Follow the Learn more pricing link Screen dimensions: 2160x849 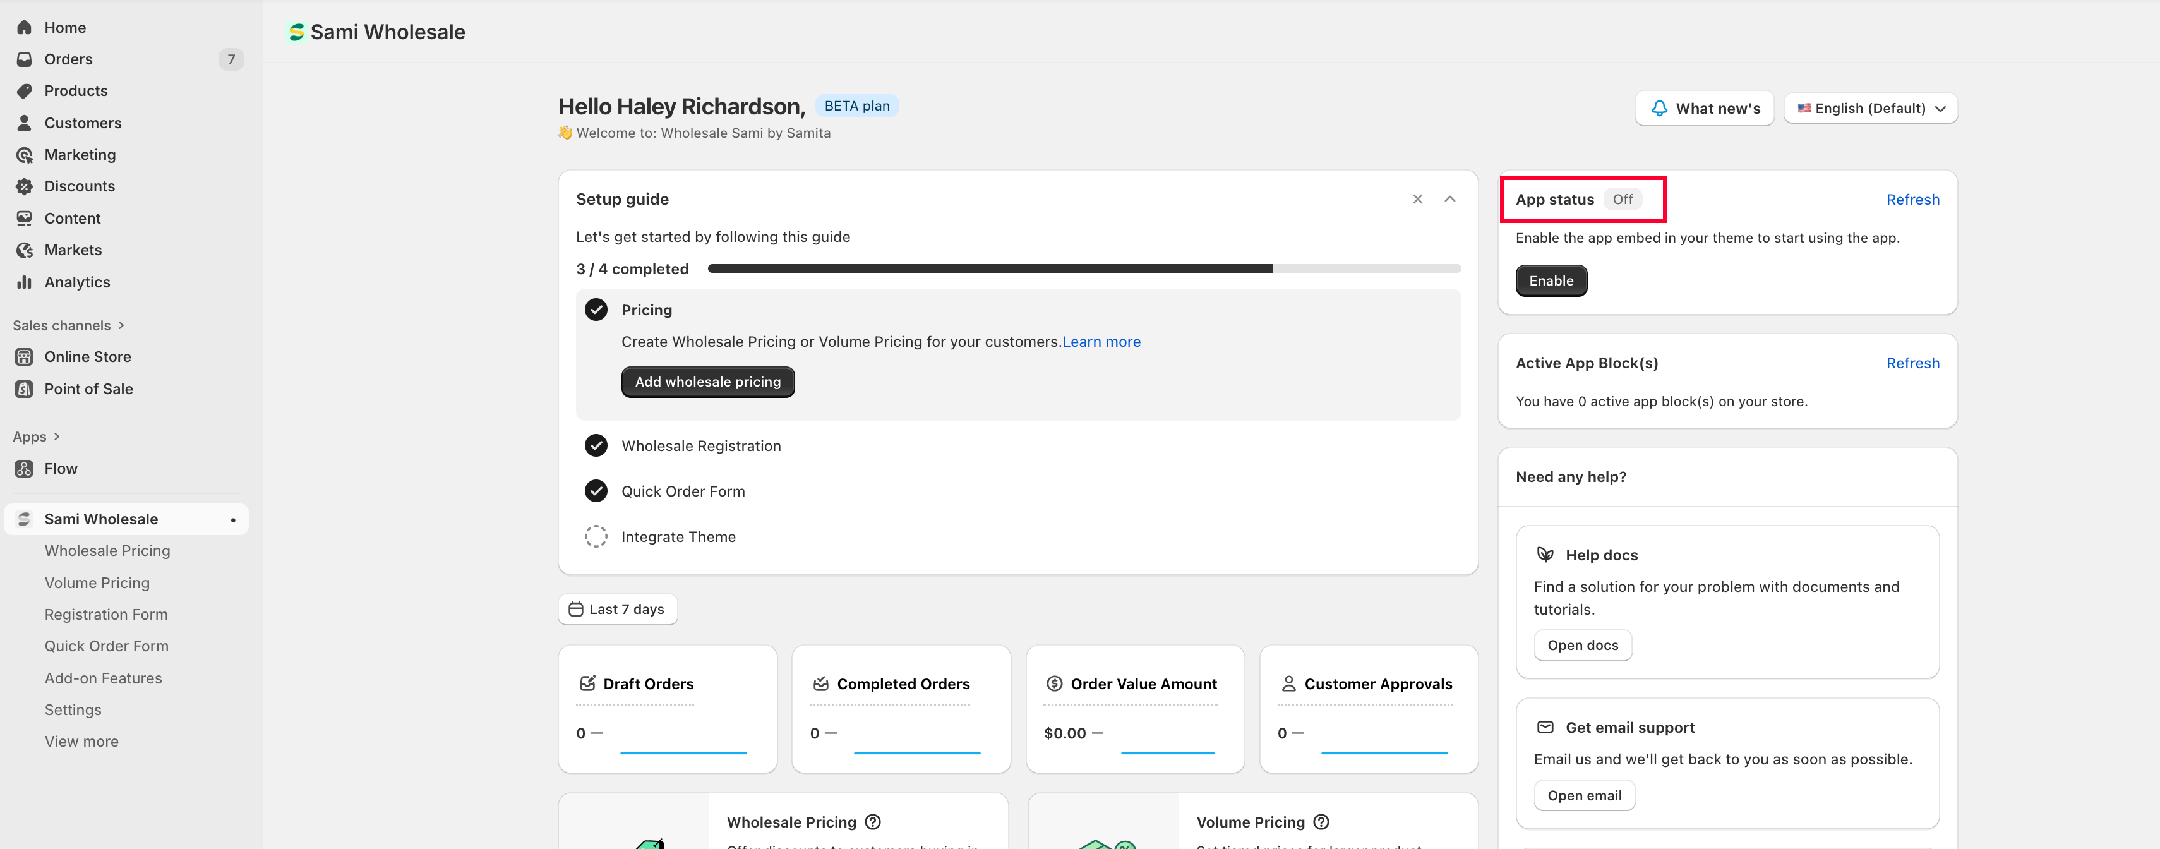pos(1101,342)
